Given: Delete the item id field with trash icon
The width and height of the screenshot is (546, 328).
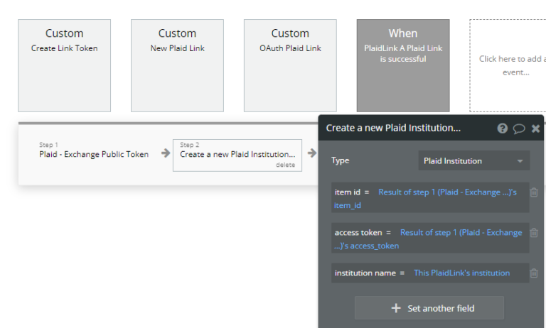Looking at the screenshot, I should 534,192.
